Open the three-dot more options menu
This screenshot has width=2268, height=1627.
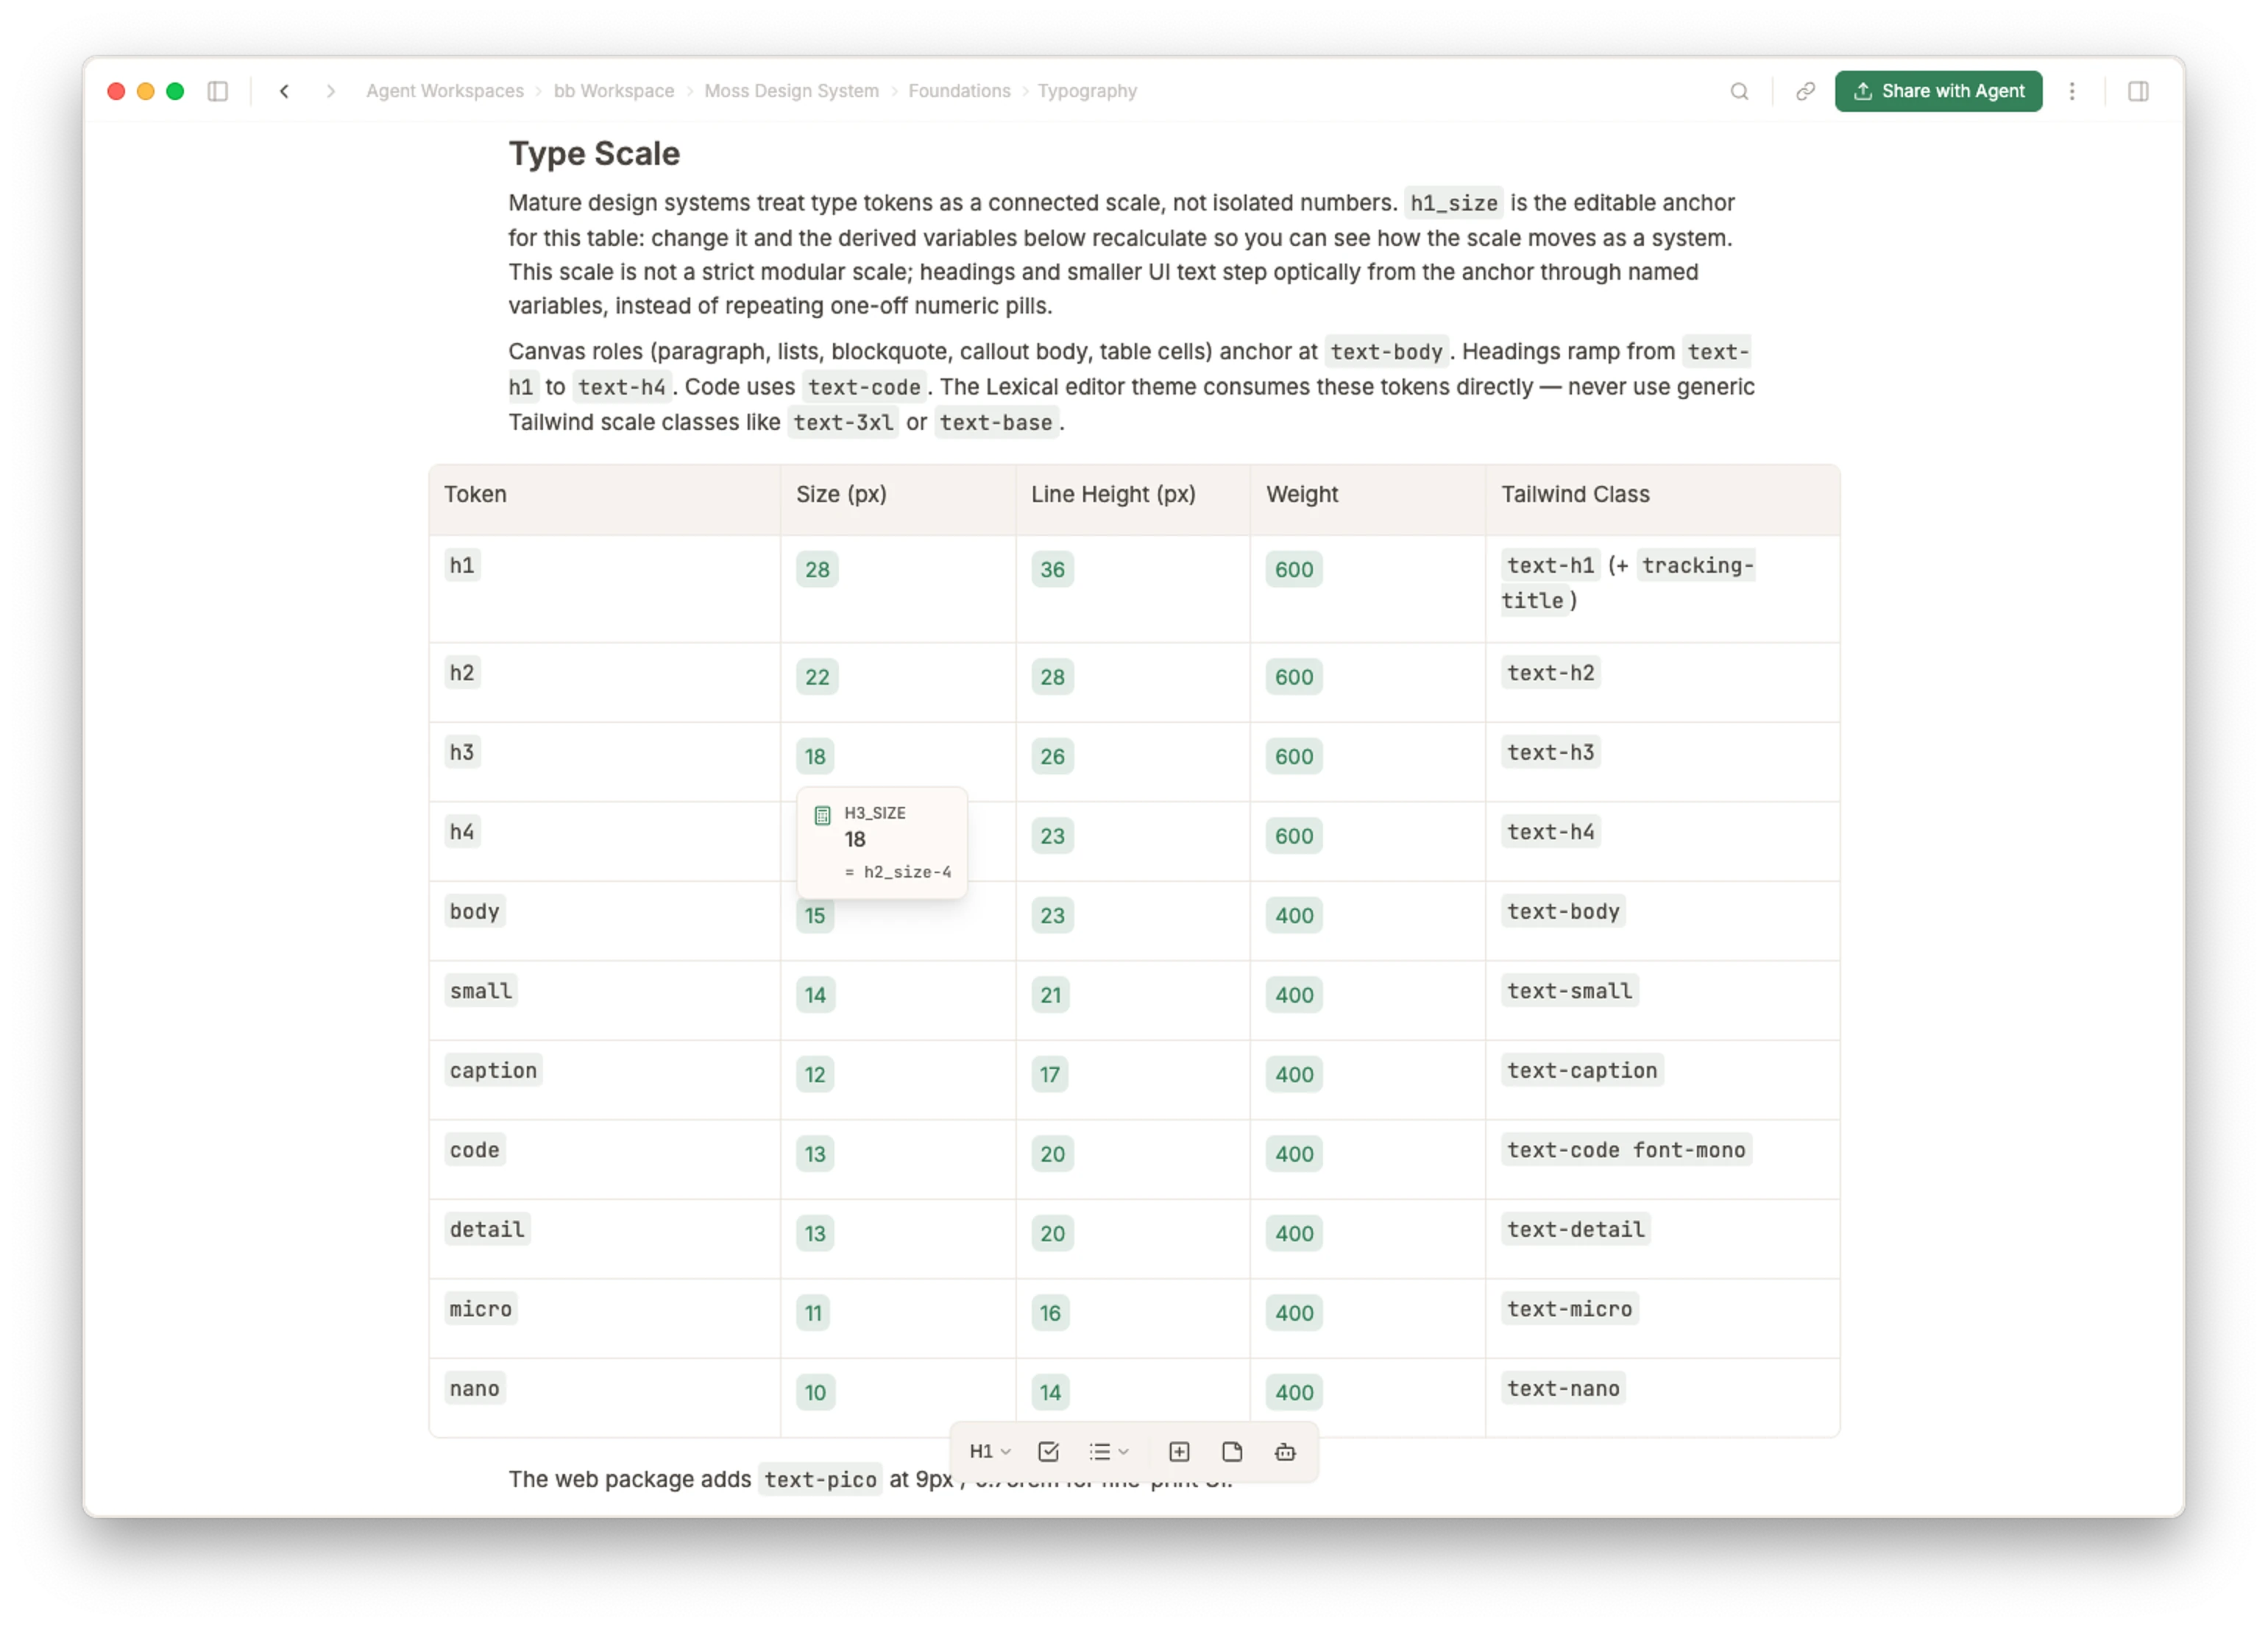coord(2072,91)
